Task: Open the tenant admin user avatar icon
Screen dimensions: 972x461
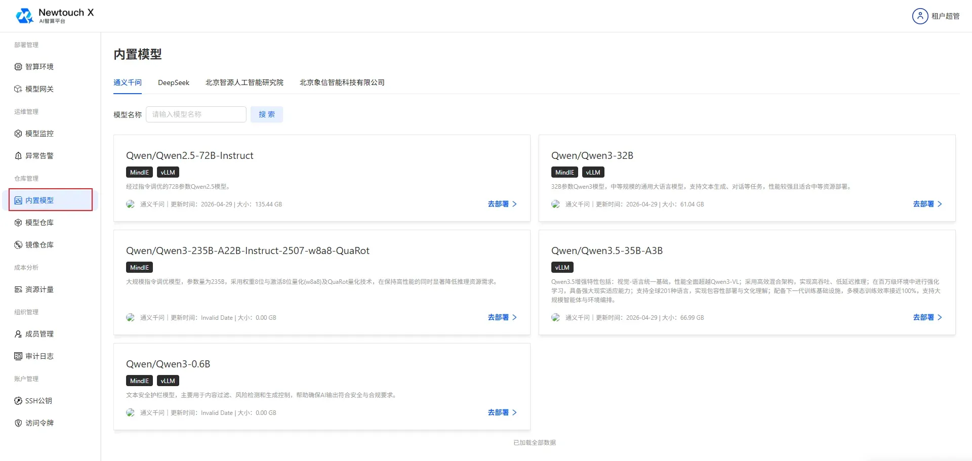Action: [x=920, y=16]
